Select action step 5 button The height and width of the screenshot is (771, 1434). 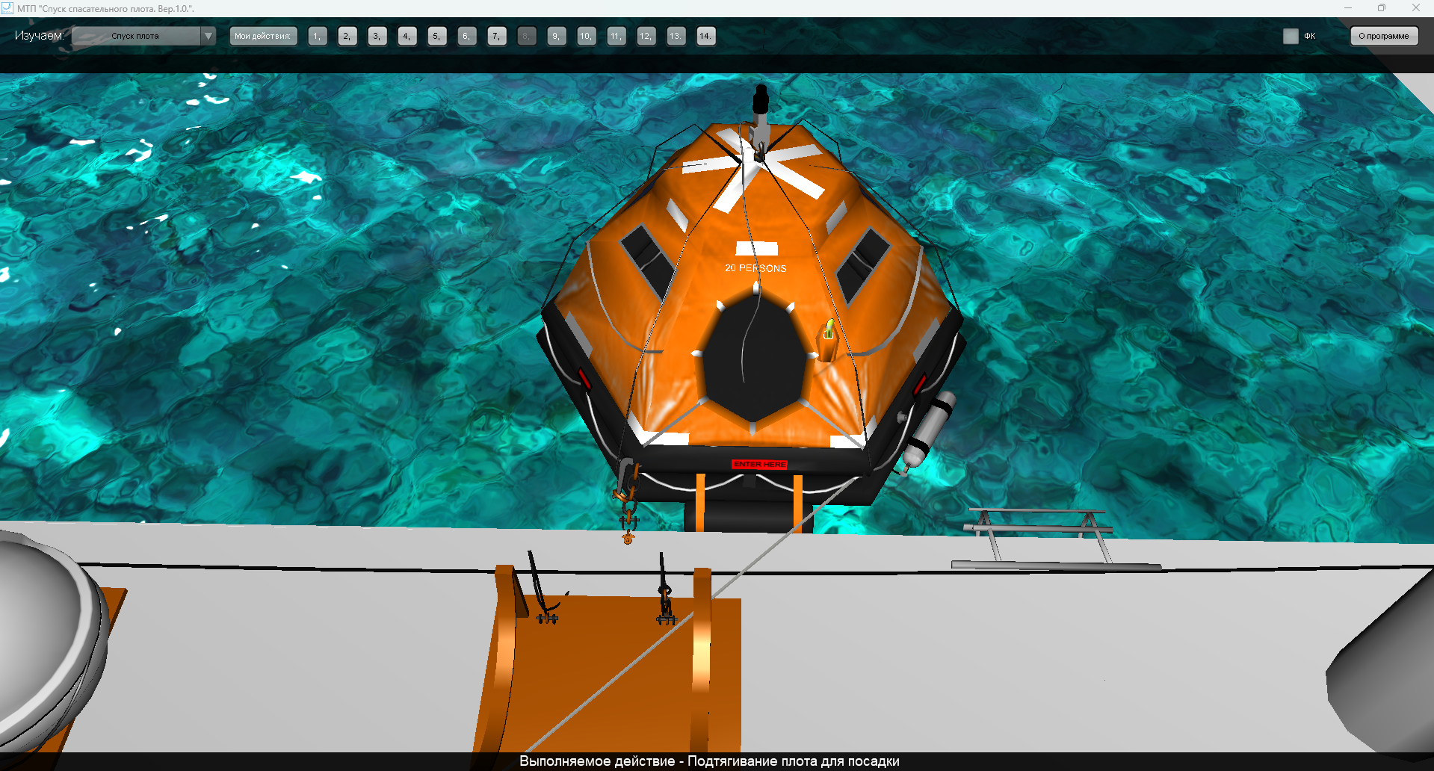(437, 36)
